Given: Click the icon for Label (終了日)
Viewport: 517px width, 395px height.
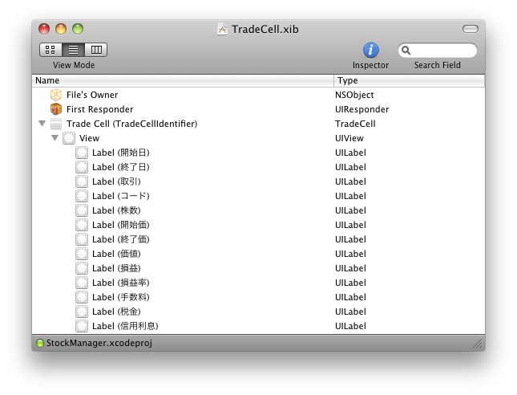Looking at the screenshot, I should point(82,167).
